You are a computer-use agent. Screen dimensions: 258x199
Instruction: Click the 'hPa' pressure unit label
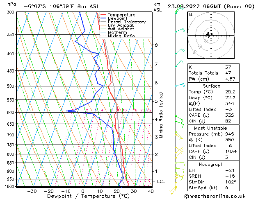(11, 4)
